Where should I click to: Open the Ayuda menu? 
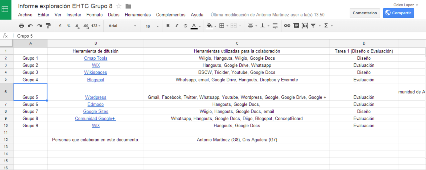pos(197,15)
